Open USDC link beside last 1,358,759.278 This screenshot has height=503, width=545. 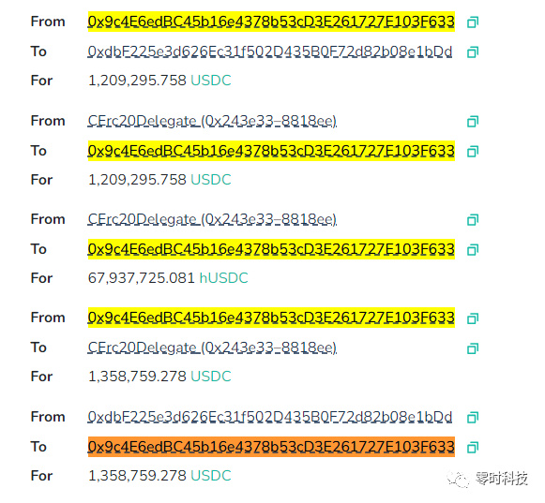click(x=211, y=476)
